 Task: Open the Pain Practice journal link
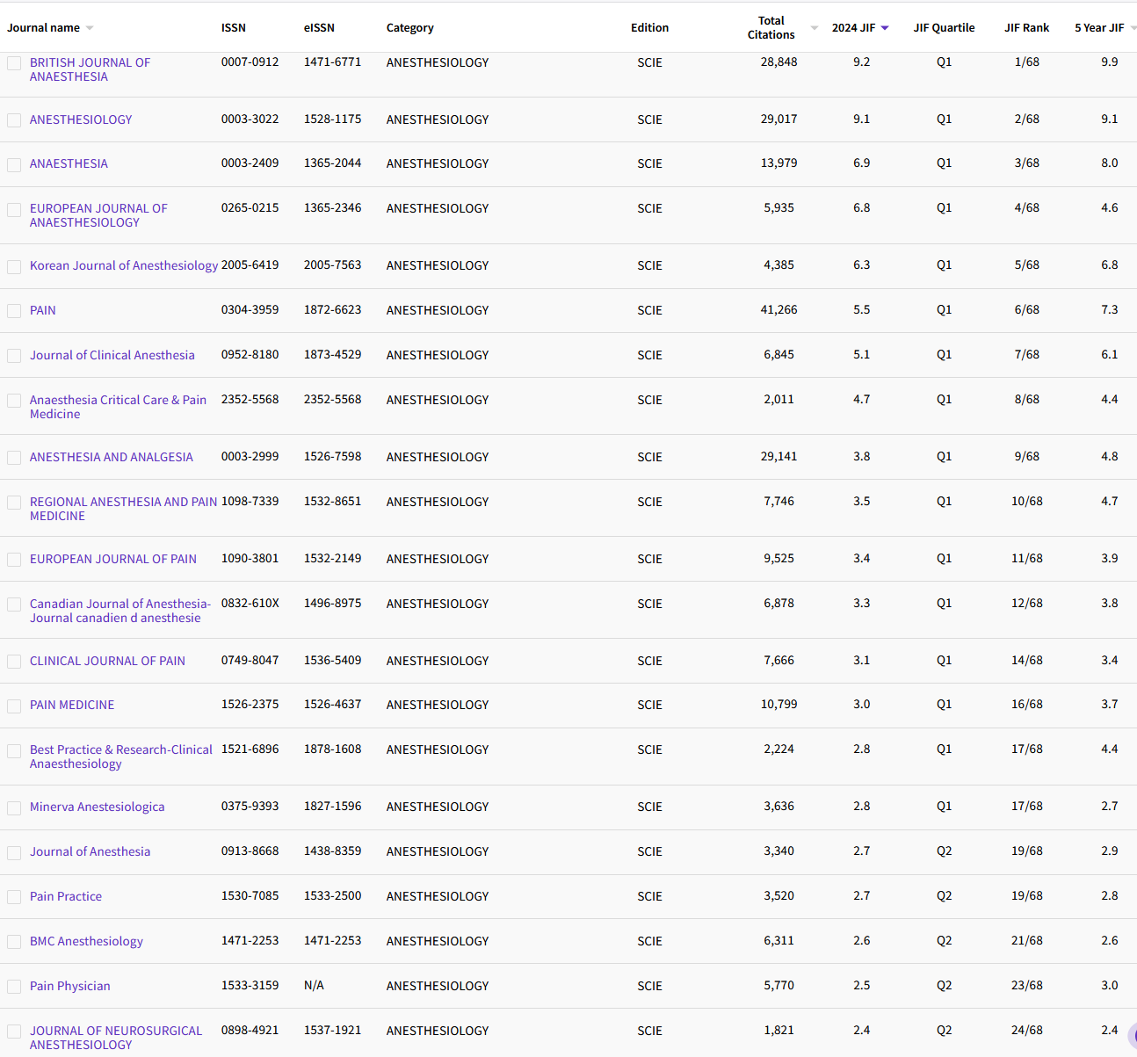pos(66,896)
